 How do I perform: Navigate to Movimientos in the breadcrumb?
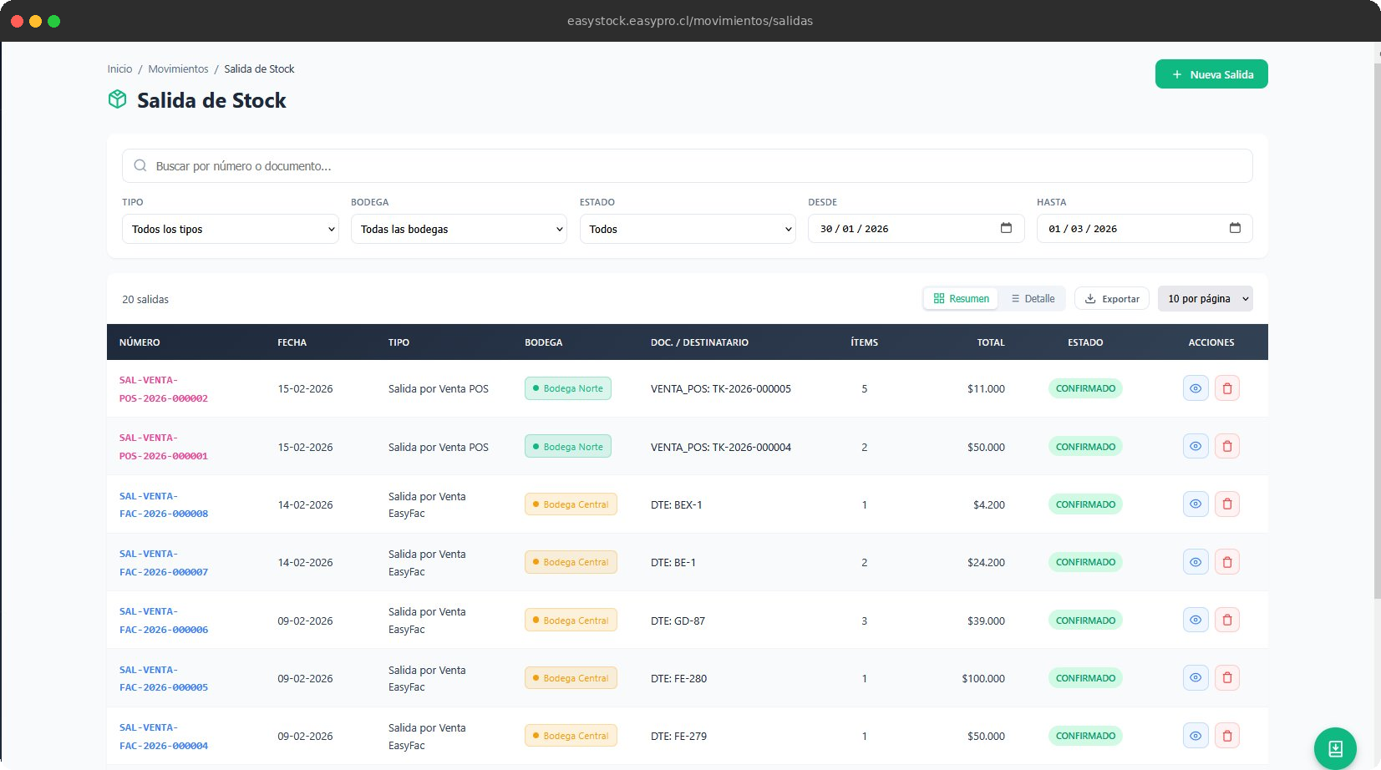click(x=178, y=68)
